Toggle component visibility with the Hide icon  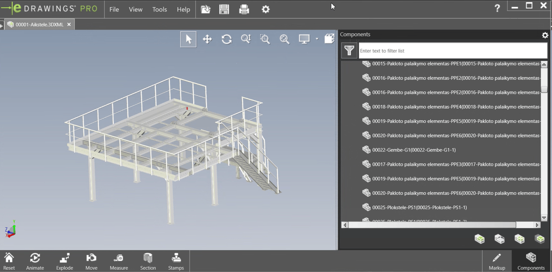click(x=499, y=239)
